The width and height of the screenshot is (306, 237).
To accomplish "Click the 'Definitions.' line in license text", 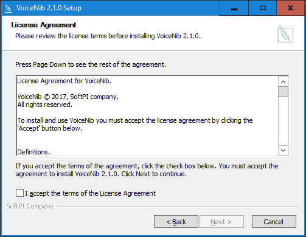I will [33, 152].
